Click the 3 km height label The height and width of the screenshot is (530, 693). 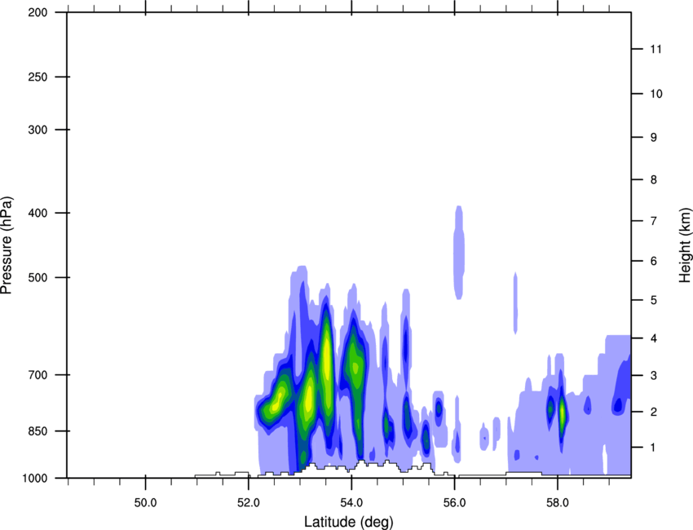(654, 376)
